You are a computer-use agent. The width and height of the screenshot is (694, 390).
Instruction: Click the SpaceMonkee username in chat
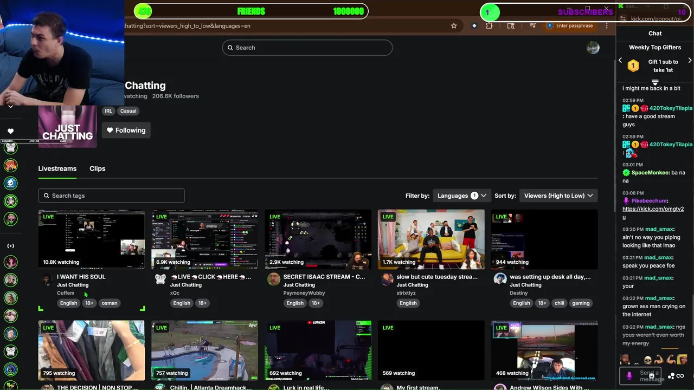pyautogui.click(x=650, y=173)
